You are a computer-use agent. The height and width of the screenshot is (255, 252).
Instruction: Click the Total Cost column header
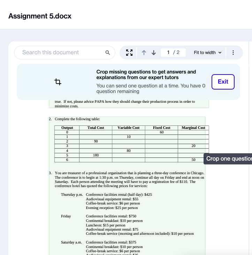coord(96,127)
